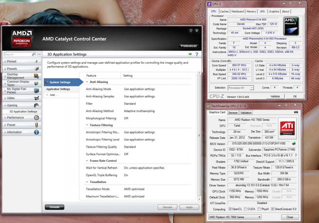This screenshot has height=223, width=319.
Task: Click the OK button in CPU-Z
Action: click(295, 96)
